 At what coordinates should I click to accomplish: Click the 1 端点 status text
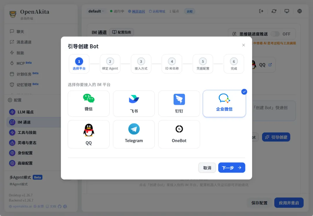(174, 11)
